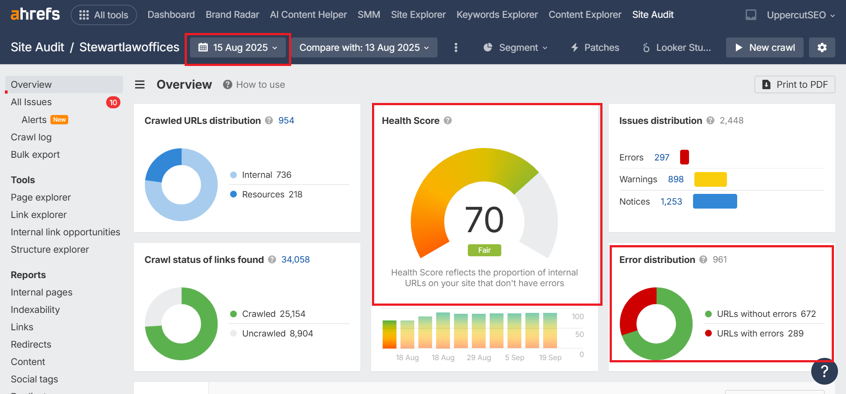Image resolution: width=846 pixels, height=394 pixels.
Task: Toggle the sidebar hamburger menu
Action: [x=140, y=85]
